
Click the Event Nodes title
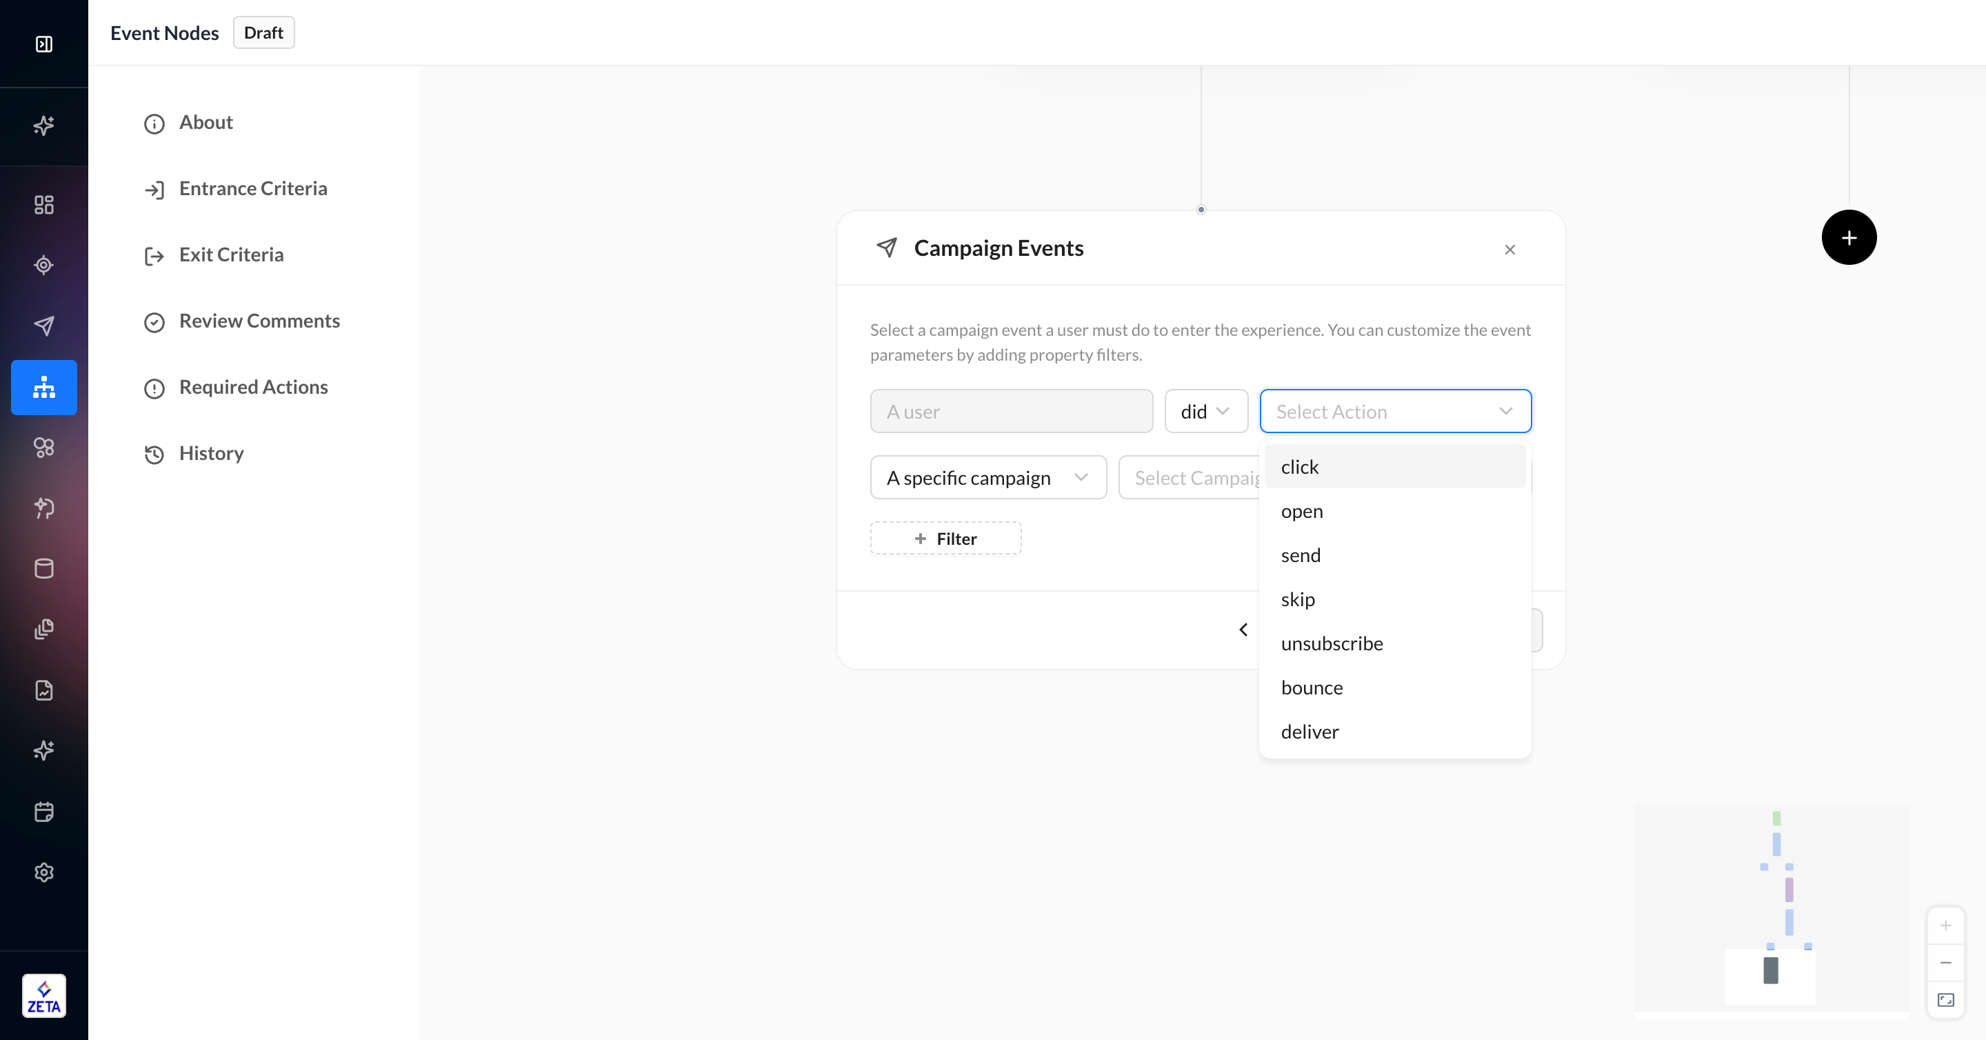point(164,32)
